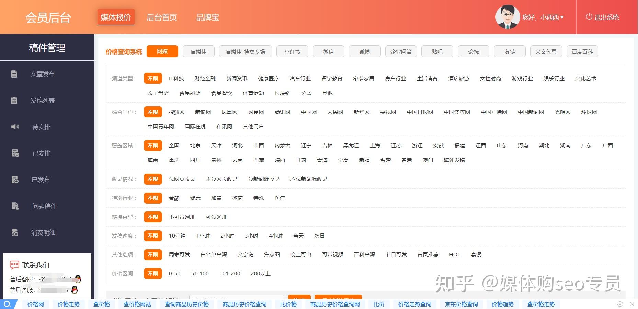Open 品牌宝 in top navigation

pos(207,18)
